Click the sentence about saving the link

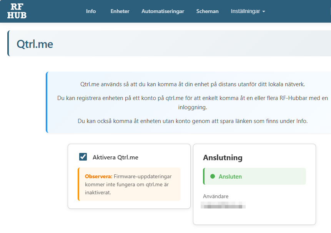coord(192,121)
